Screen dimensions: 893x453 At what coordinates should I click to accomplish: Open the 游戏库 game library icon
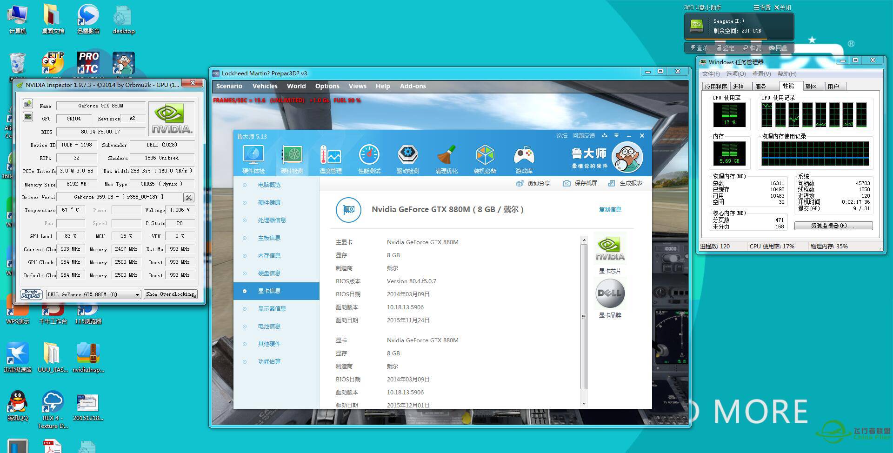[x=524, y=159]
